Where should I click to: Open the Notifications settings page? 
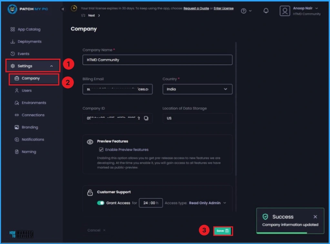pyautogui.click(x=33, y=139)
